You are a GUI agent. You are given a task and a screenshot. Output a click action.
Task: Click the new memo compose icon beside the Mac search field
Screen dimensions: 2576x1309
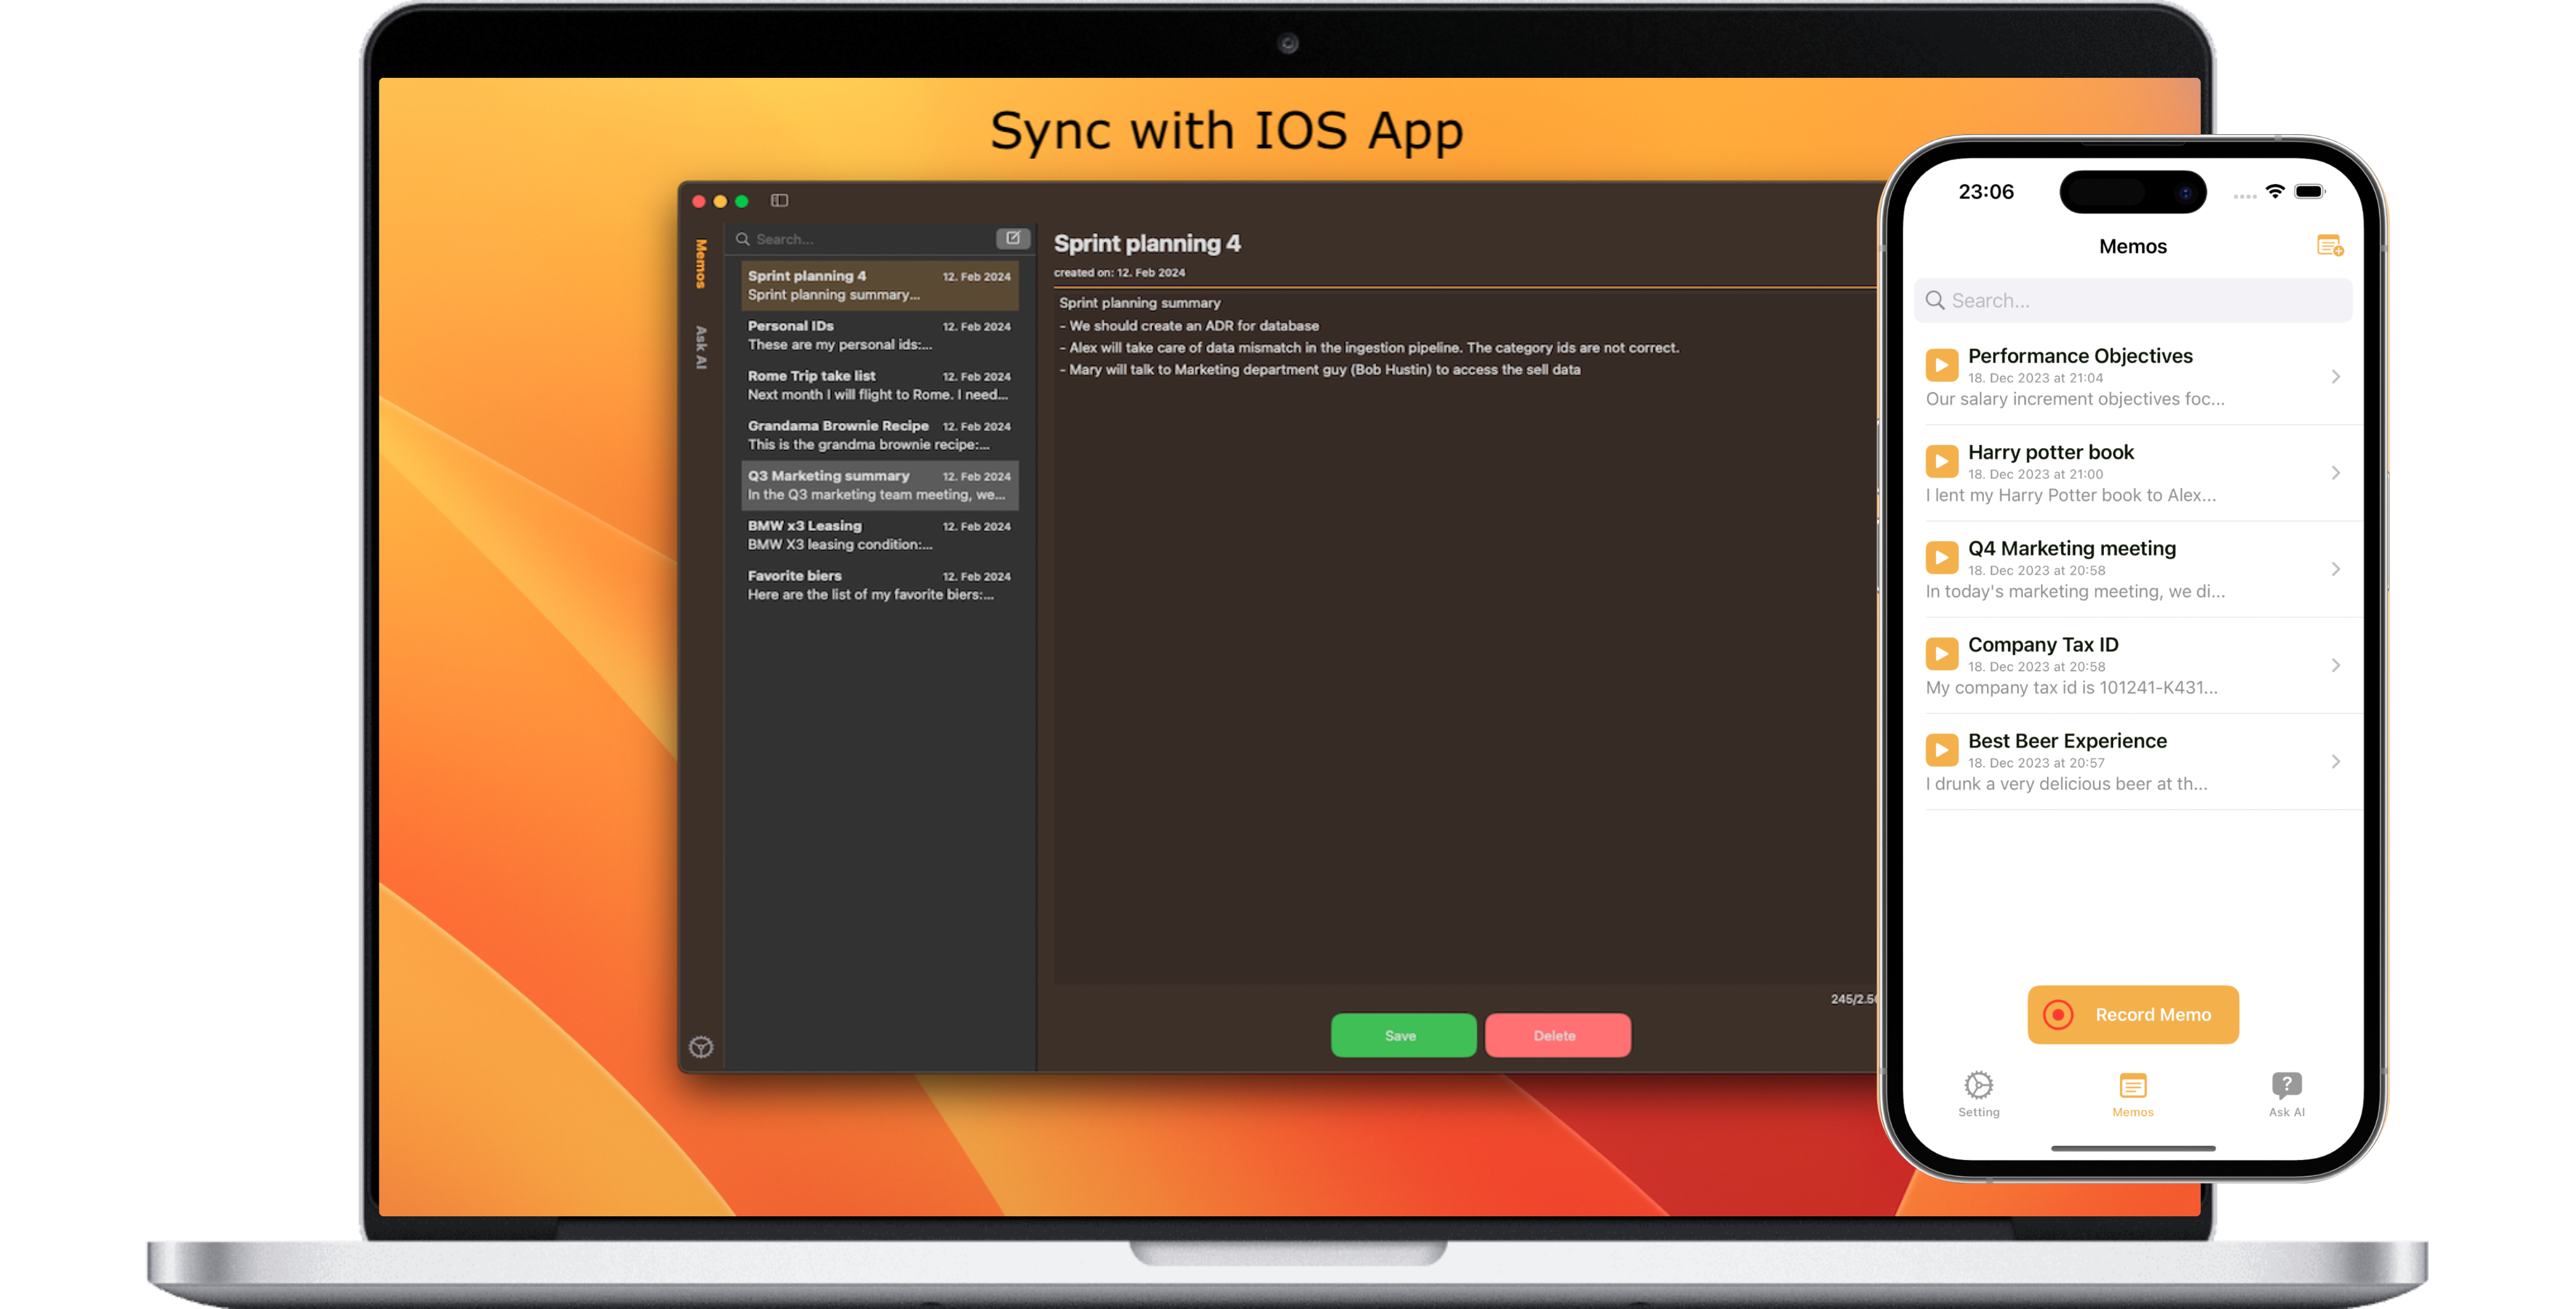(x=1012, y=239)
